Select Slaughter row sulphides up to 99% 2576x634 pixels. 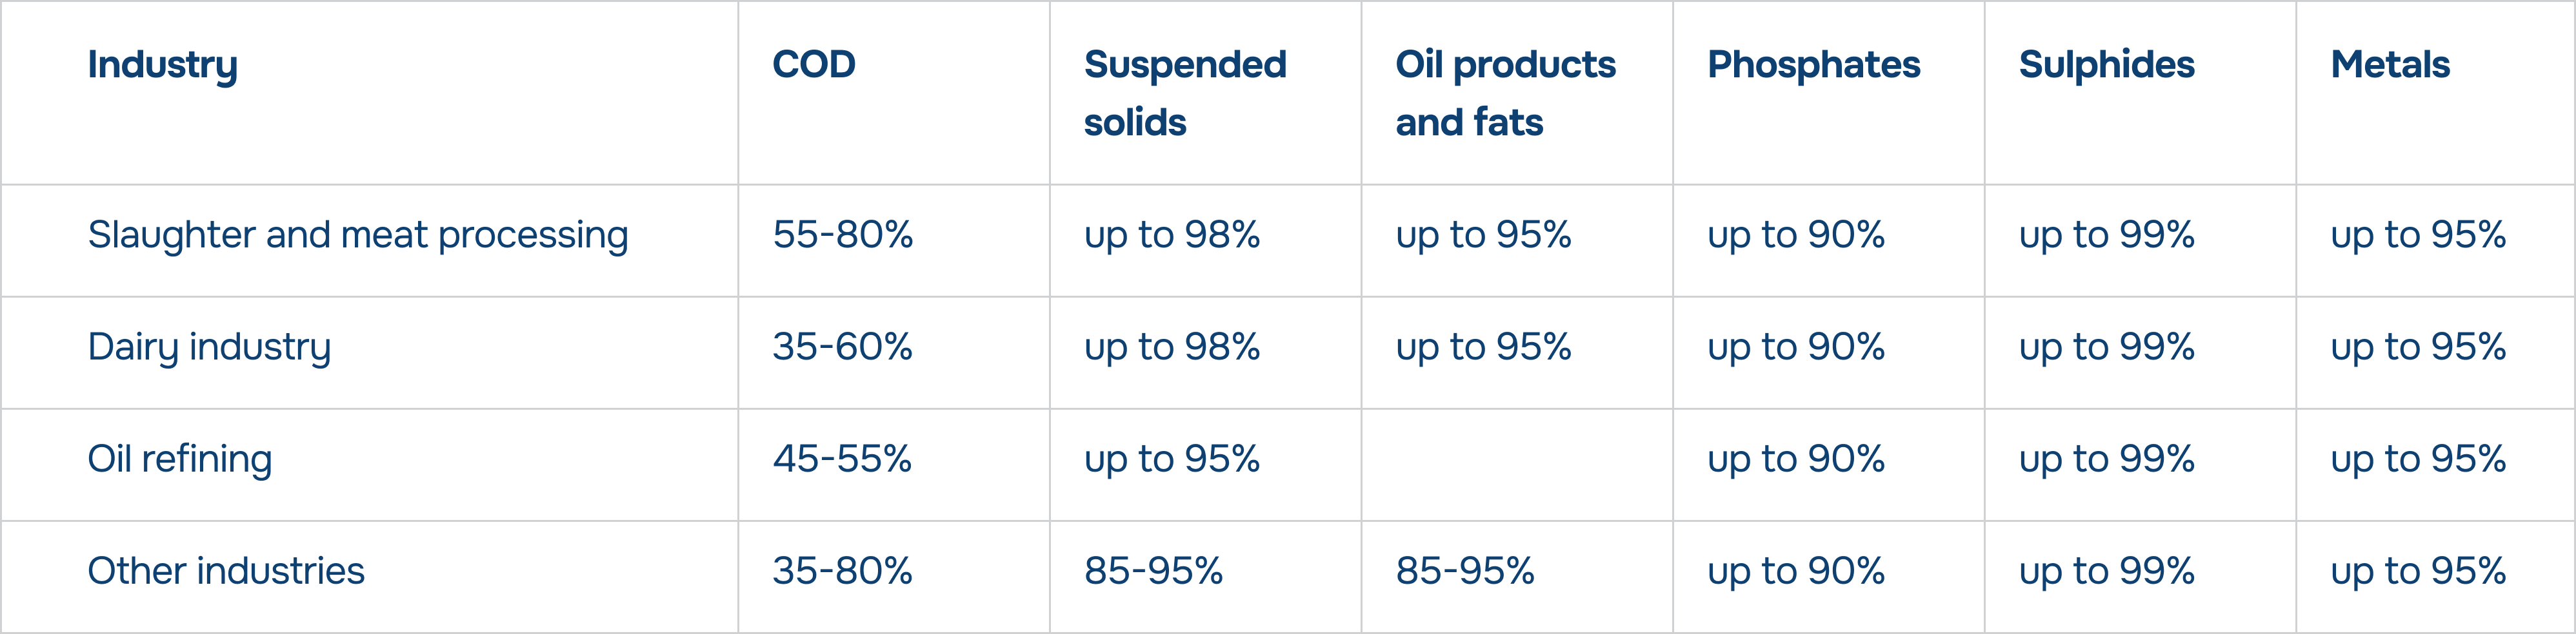pos(2106,236)
